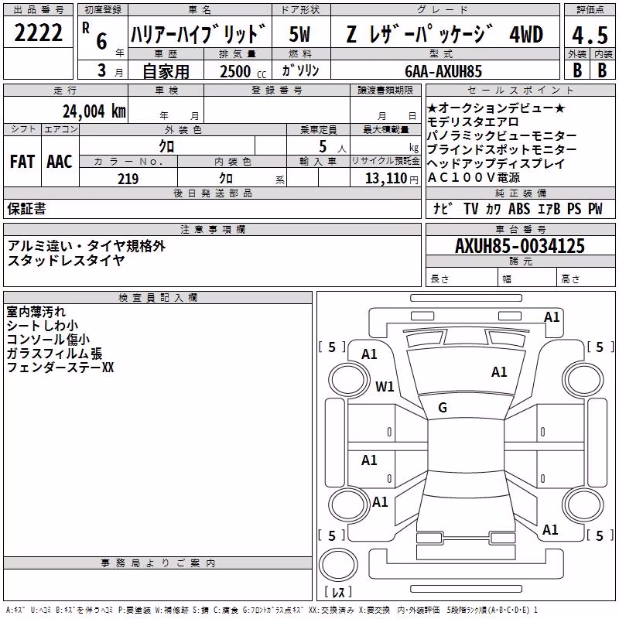Click the セールスポイント header

point(520,90)
